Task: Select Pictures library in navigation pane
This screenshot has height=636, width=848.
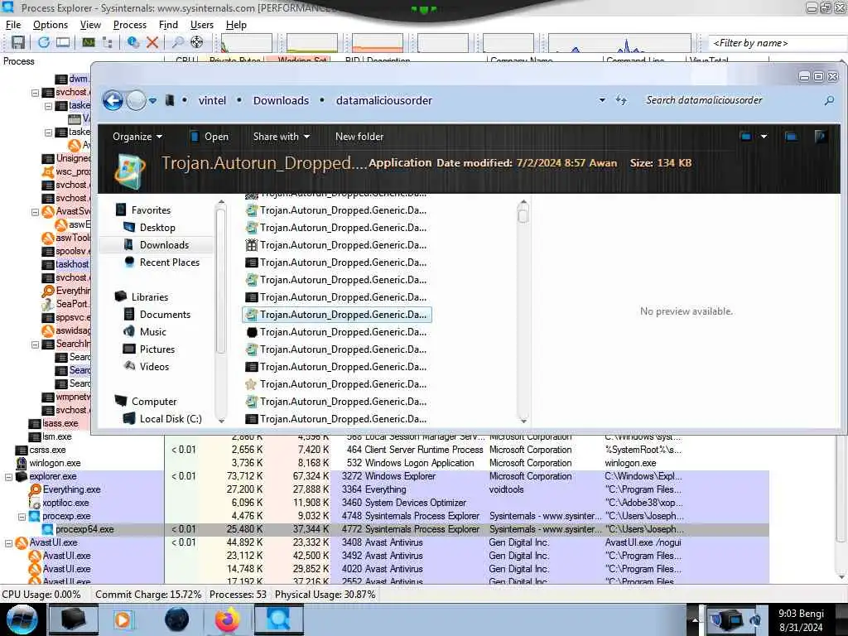Action: pos(157,349)
